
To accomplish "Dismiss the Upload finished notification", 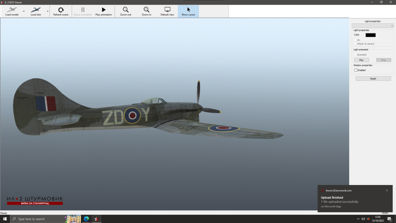I will tap(387, 191).
